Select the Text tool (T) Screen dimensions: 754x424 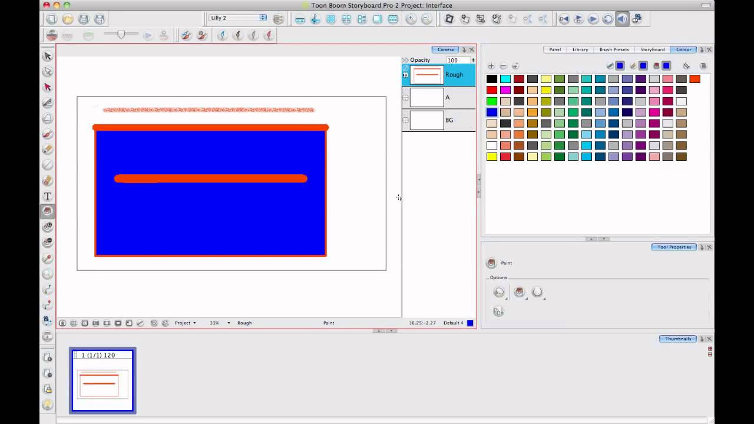pyautogui.click(x=48, y=196)
